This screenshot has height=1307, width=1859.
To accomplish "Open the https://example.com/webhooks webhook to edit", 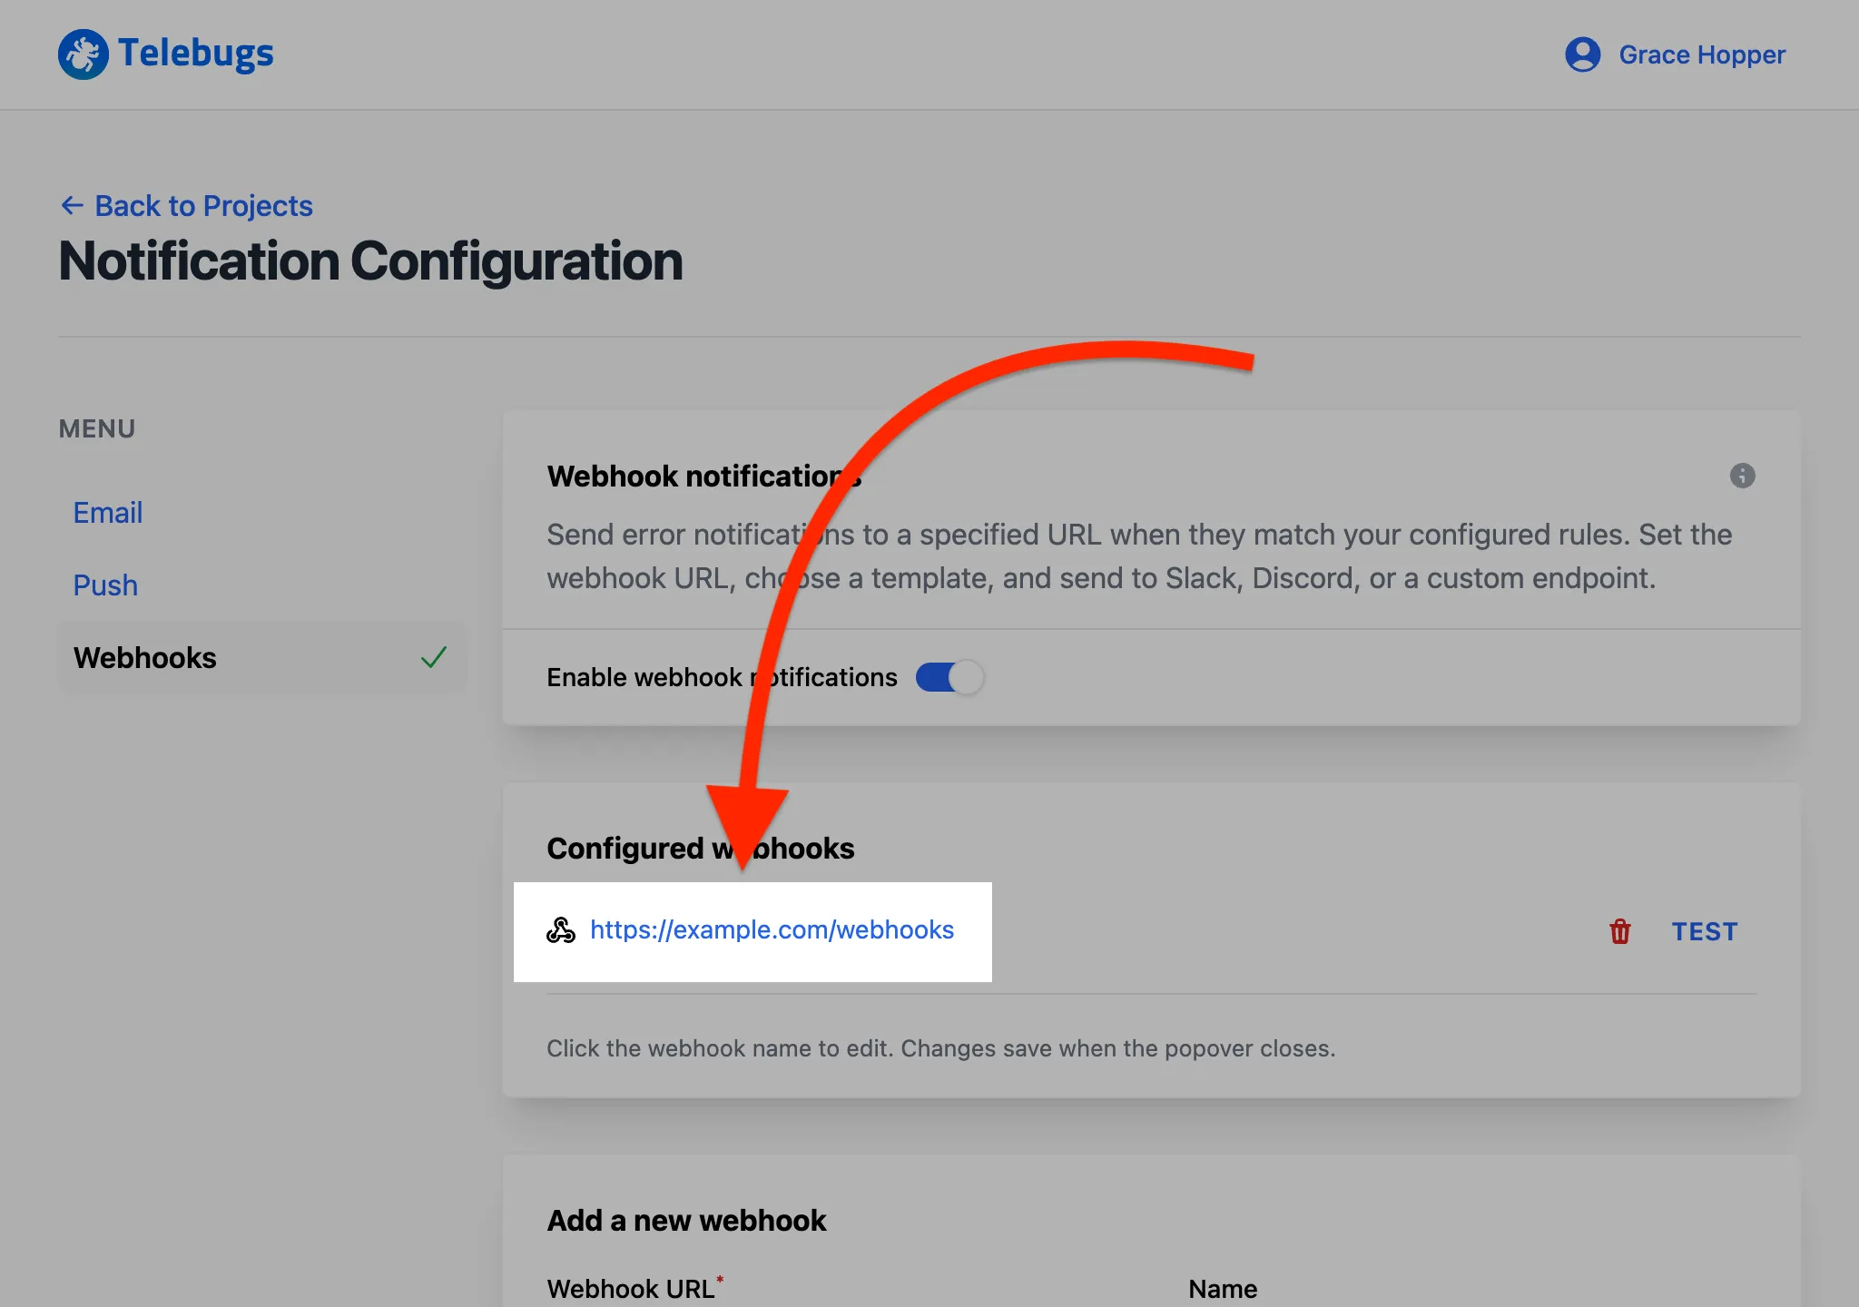I will (x=772, y=930).
